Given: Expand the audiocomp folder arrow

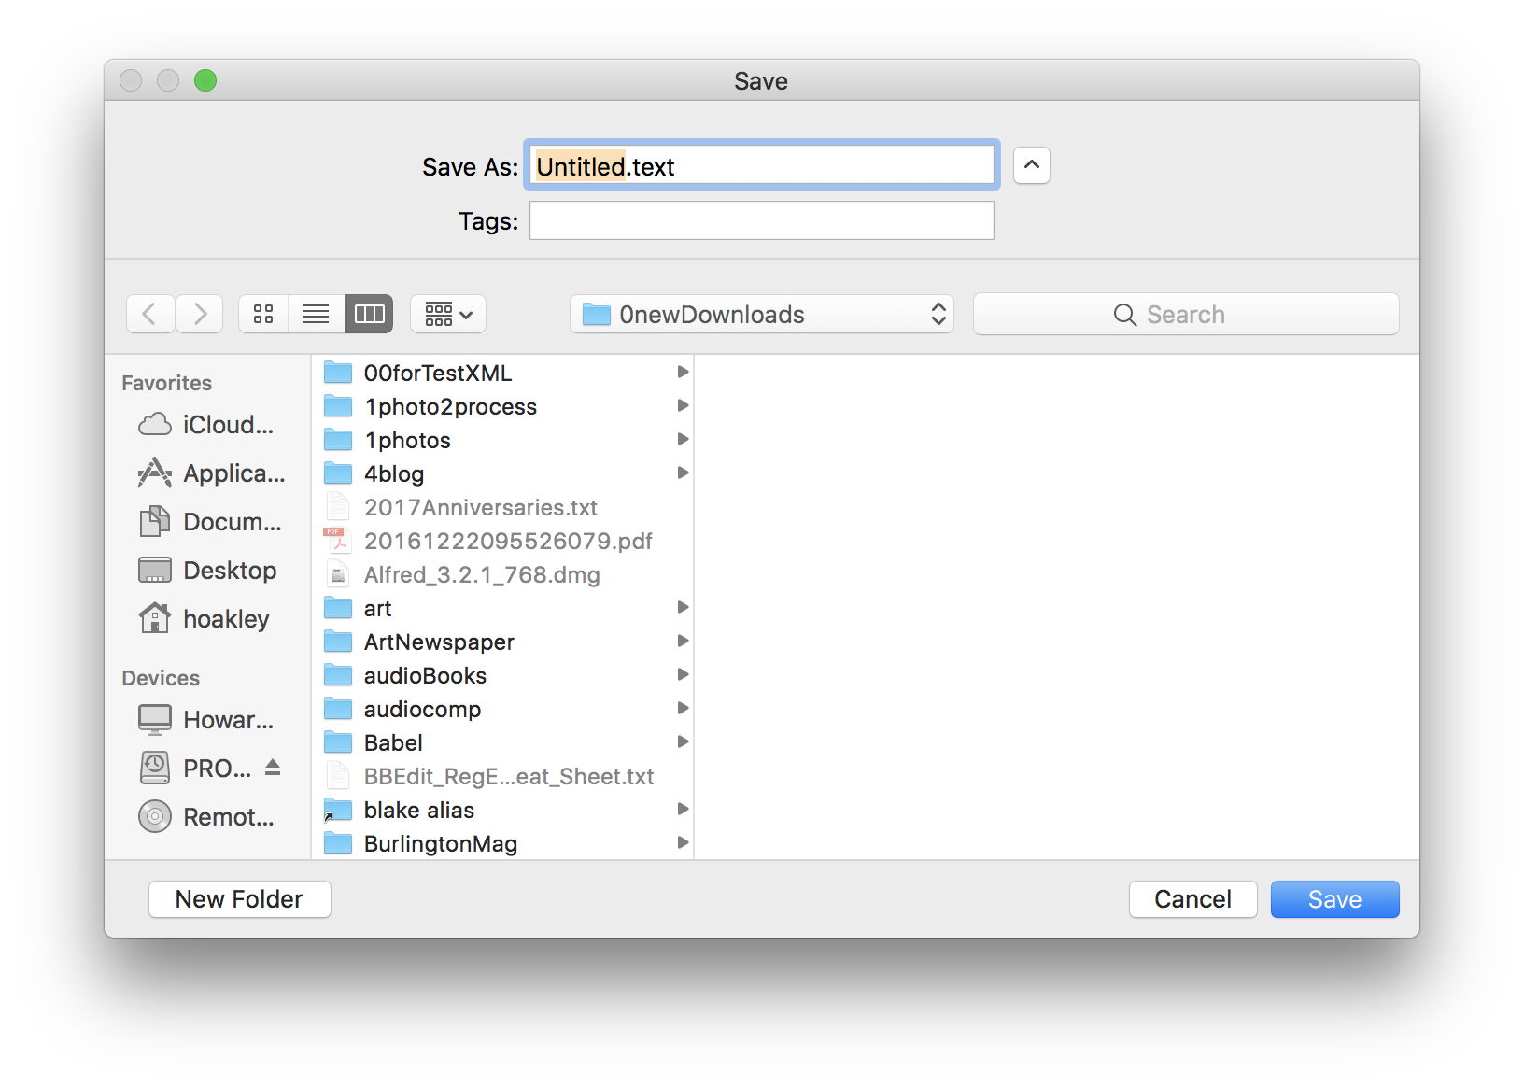Looking at the screenshot, I should pos(683,709).
